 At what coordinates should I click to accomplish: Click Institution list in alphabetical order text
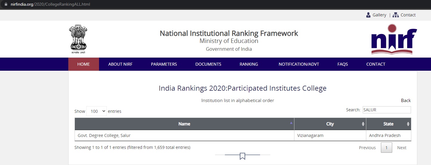tap(238, 101)
